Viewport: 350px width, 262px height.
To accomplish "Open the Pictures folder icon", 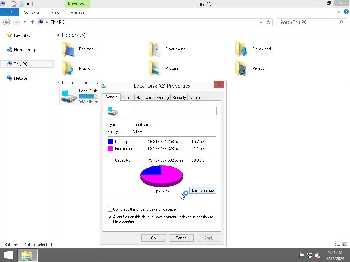I will [x=154, y=68].
